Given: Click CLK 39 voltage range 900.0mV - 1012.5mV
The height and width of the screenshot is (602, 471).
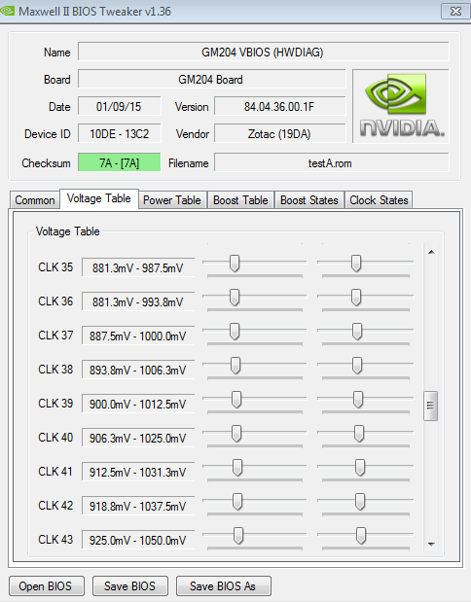Looking at the screenshot, I should coord(138,404).
